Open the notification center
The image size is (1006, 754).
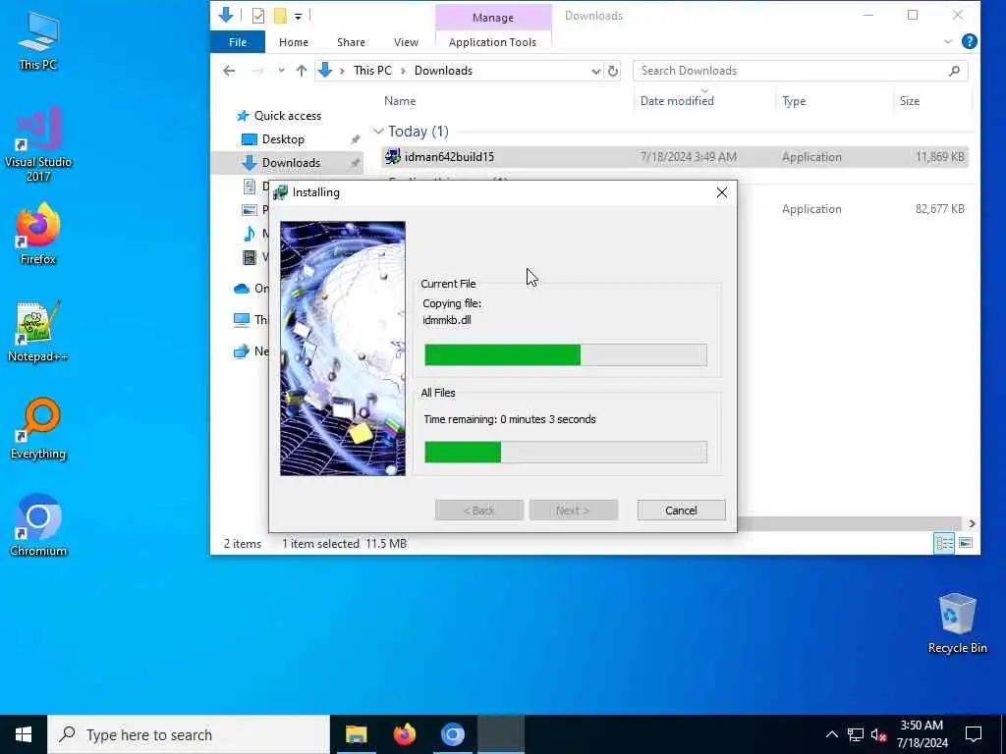click(974, 734)
